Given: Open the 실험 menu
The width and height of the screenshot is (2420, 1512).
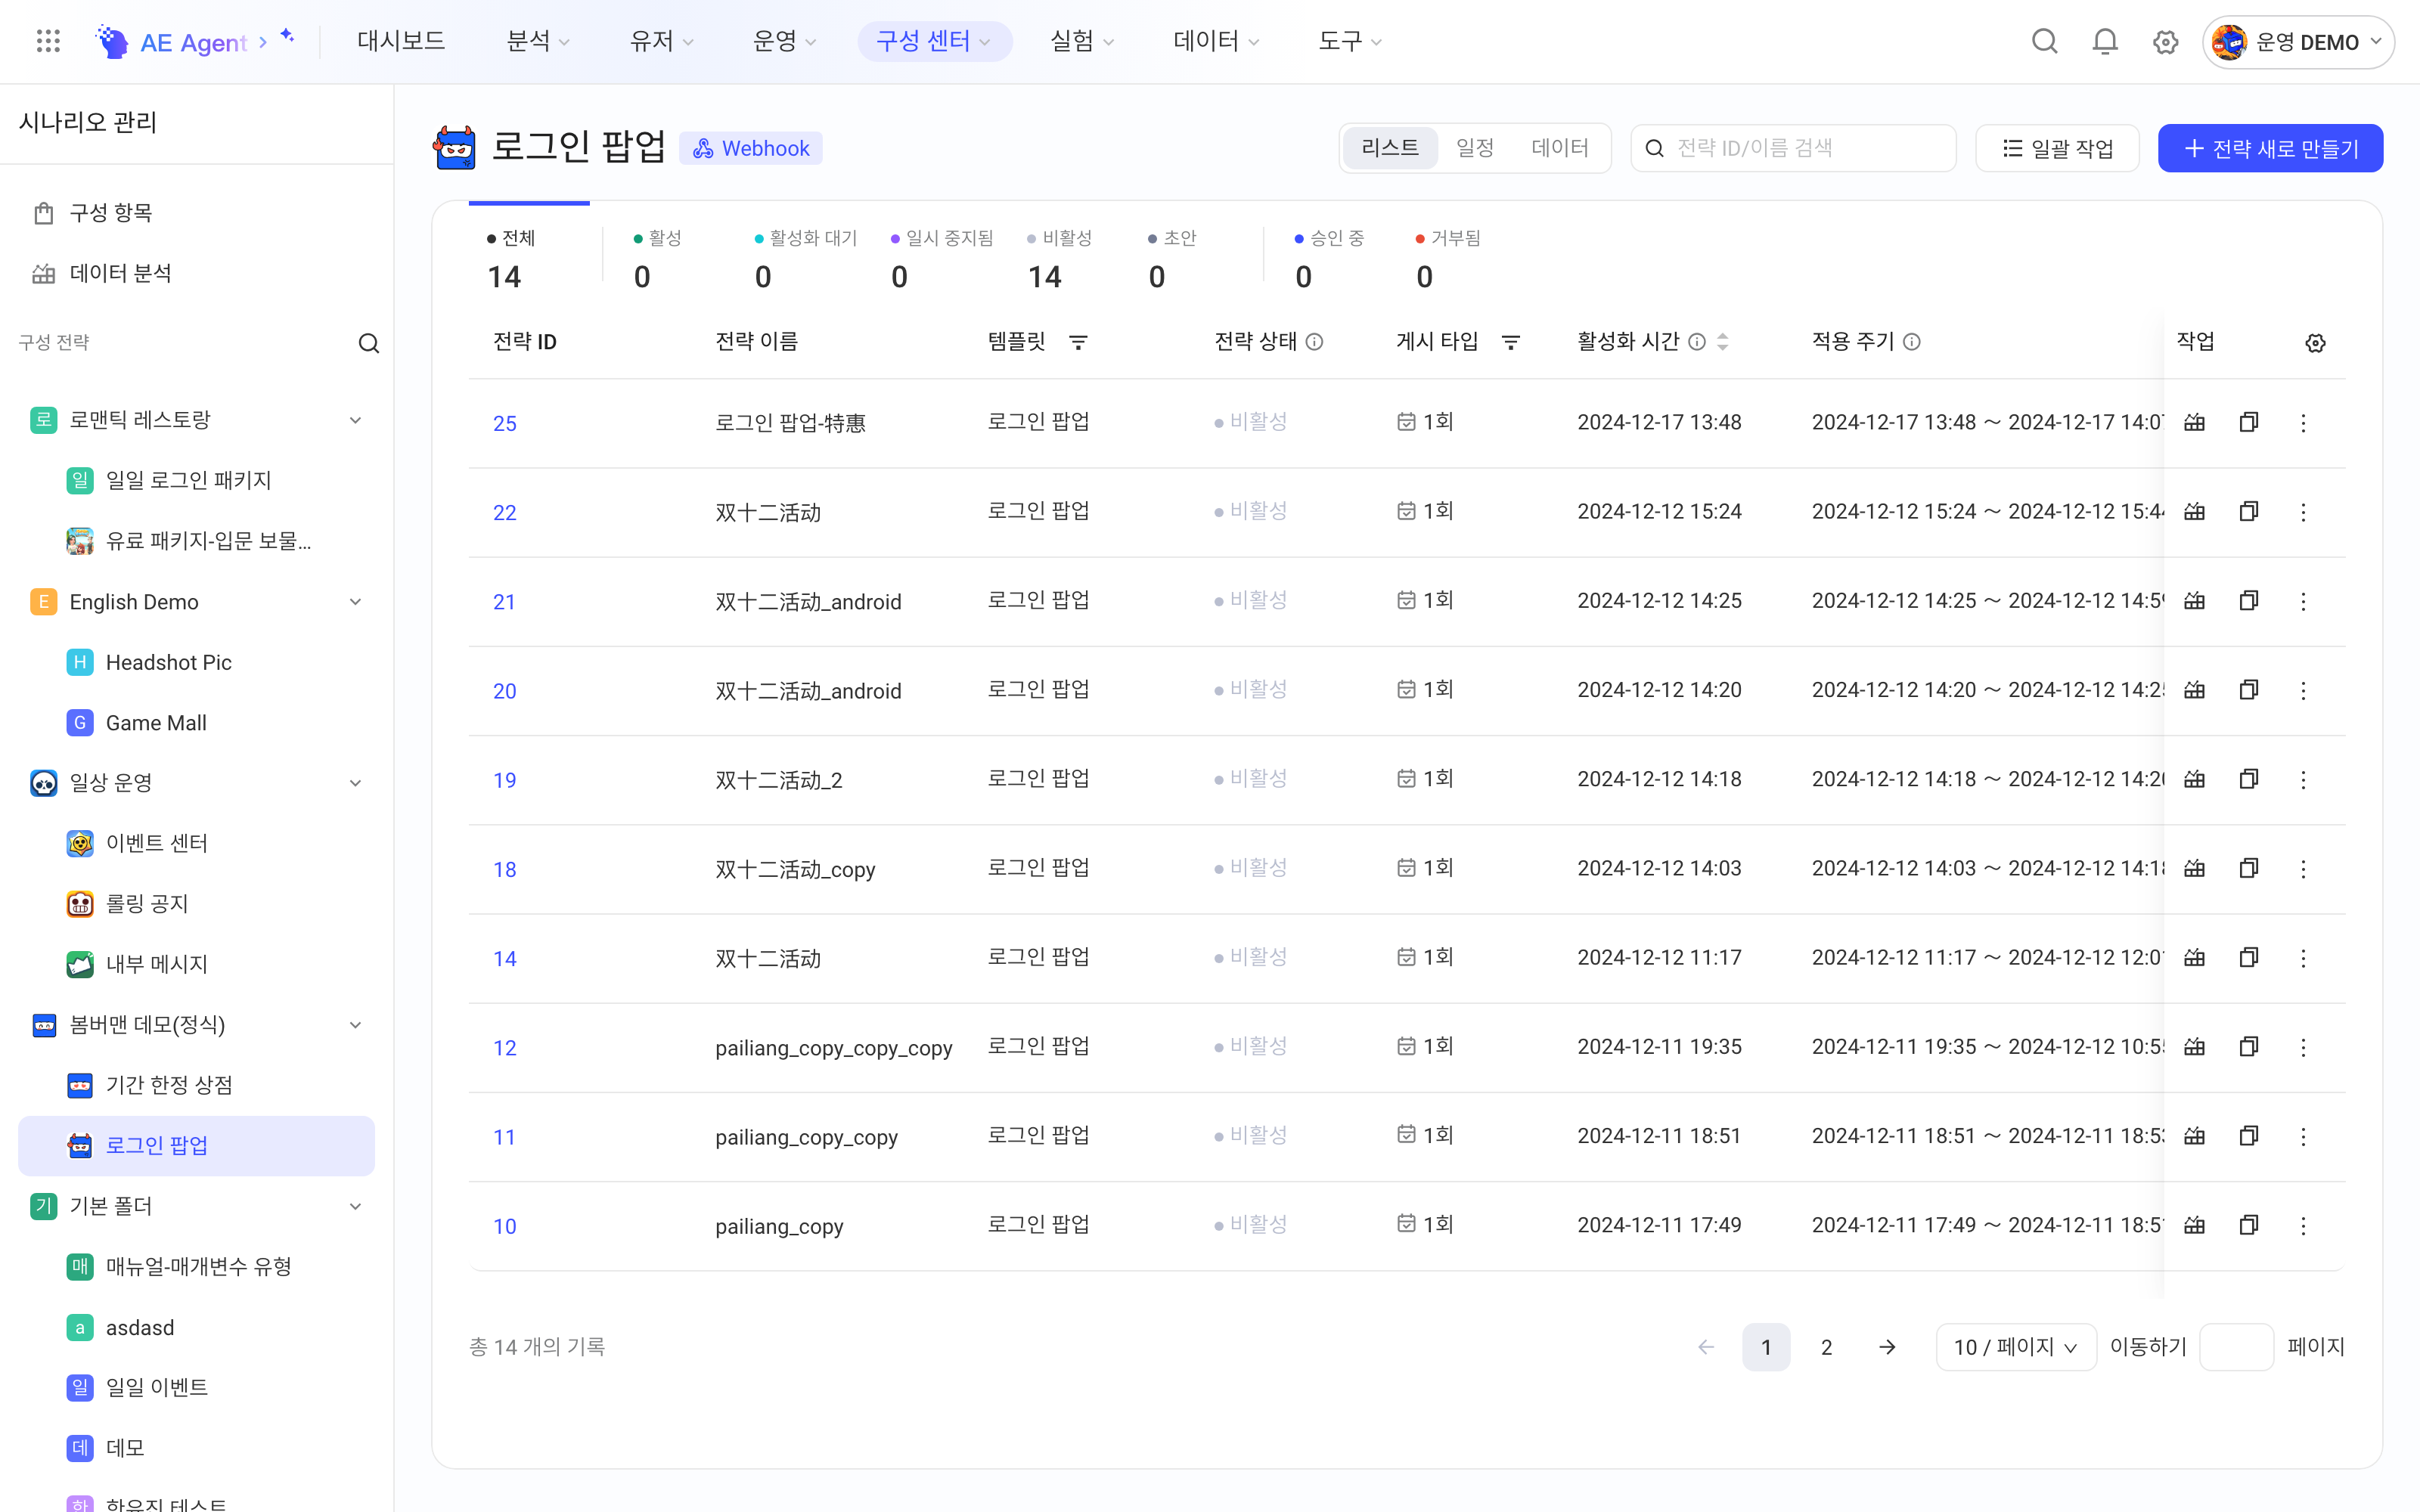Looking at the screenshot, I should point(1081,41).
